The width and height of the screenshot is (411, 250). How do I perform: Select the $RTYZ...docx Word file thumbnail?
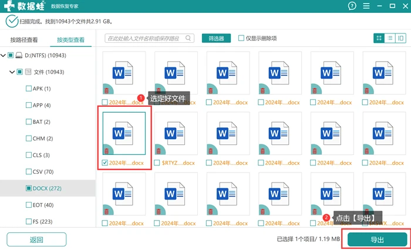176,133
